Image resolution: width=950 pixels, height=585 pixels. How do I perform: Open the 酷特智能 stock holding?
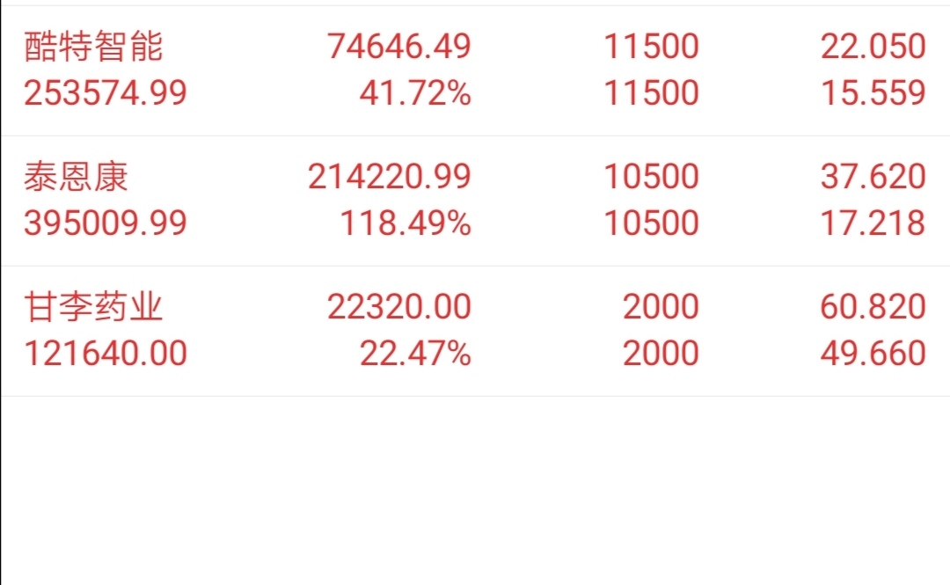click(x=475, y=70)
